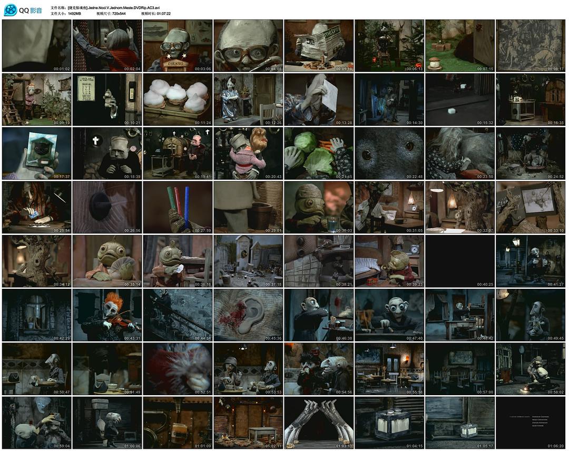Viewport: 569px width, 451px height.
Task: Open the 01:03:13 skeletal hands arch thumbnail
Action: pyautogui.click(x=319, y=423)
